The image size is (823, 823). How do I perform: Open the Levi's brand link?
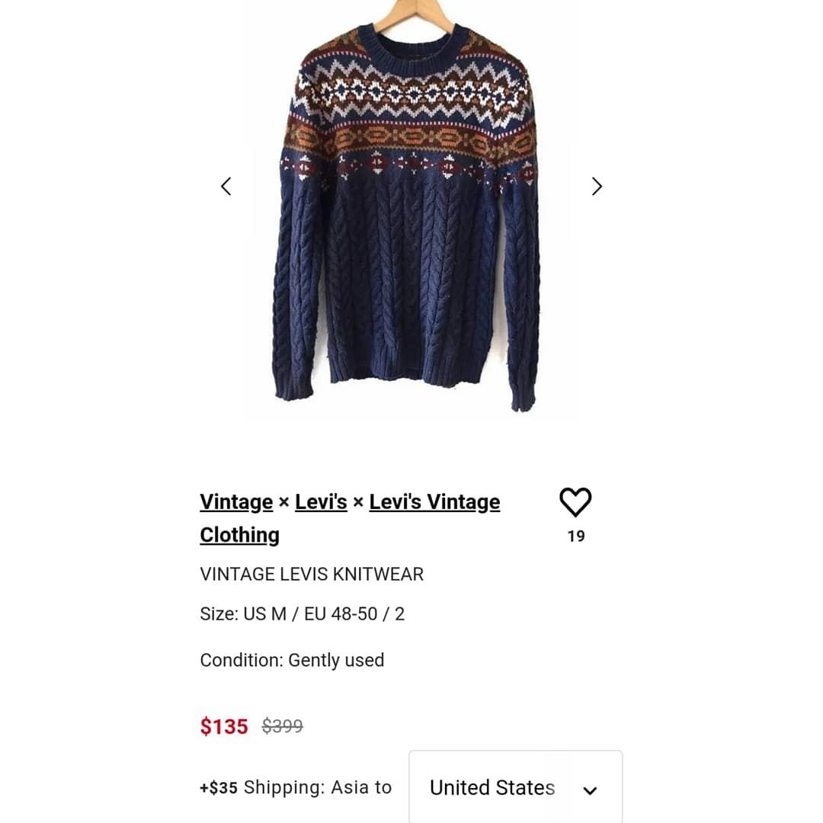point(321,501)
